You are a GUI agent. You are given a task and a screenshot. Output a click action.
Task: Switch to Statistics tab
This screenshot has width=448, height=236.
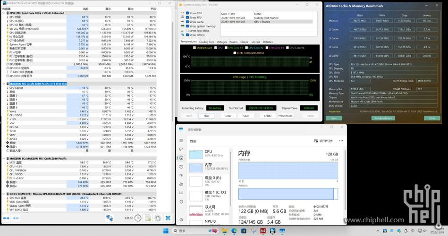[268, 42]
